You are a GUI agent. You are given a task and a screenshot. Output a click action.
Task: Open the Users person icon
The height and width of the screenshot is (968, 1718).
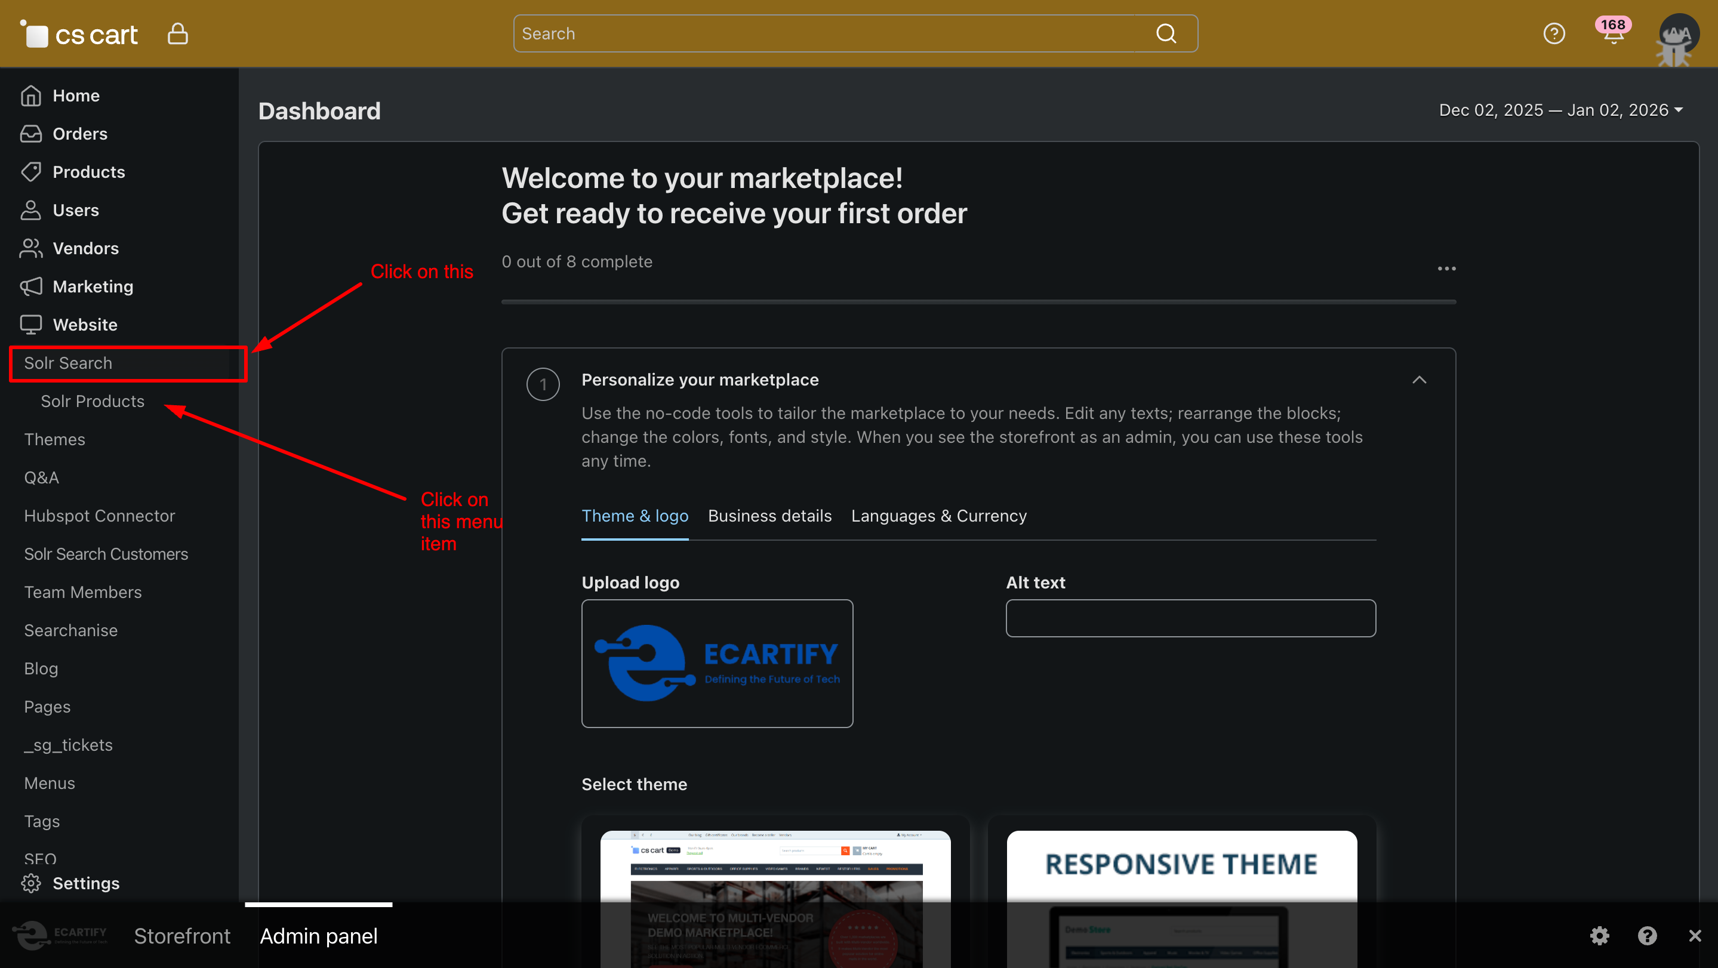coord(30,210)
